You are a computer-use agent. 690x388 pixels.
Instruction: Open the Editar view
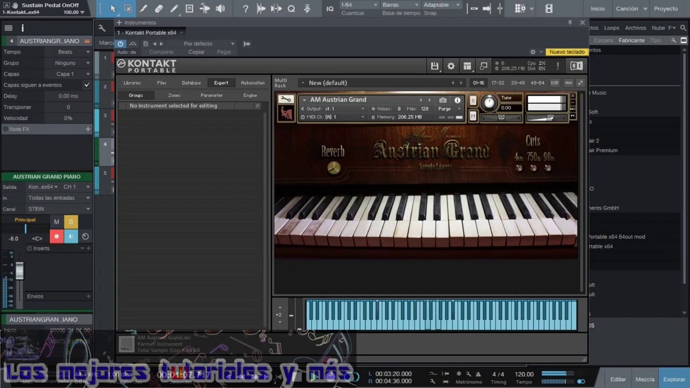pyautogui.click(x=618, y=379)
